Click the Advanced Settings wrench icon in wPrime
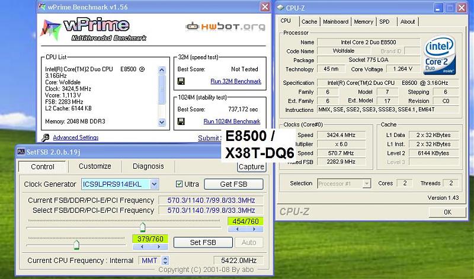Image resolution: width=474 pixels, height=279 pixels. tap(46, 138)
